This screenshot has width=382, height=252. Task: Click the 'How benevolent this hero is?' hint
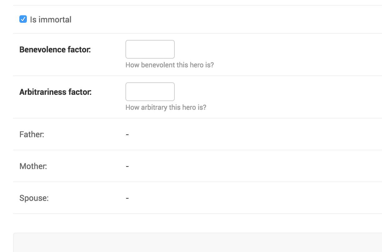169,65
